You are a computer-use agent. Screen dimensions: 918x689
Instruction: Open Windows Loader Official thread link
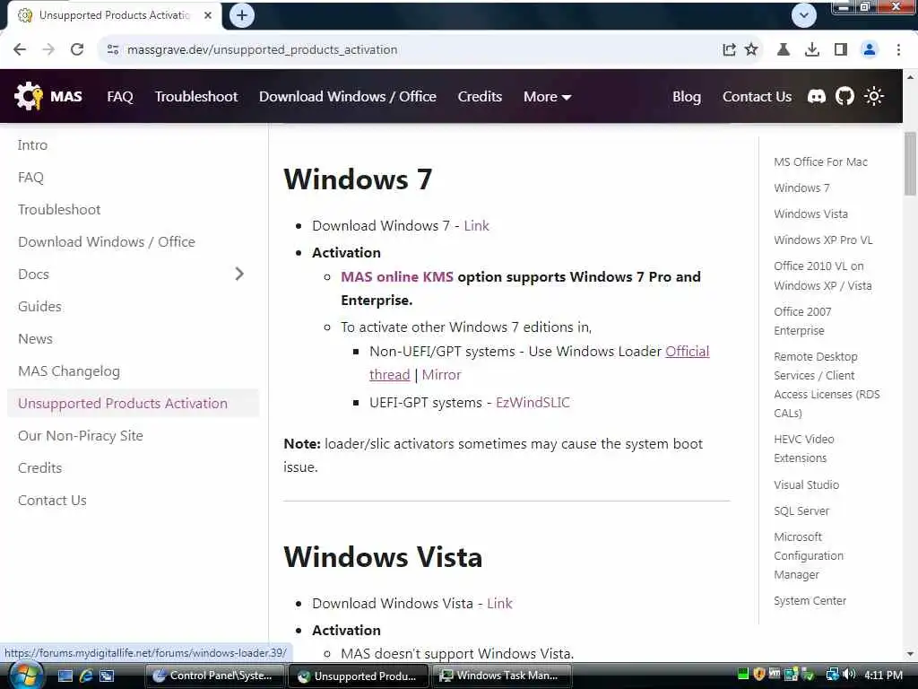pyautogui.click(x=539, y=362)
